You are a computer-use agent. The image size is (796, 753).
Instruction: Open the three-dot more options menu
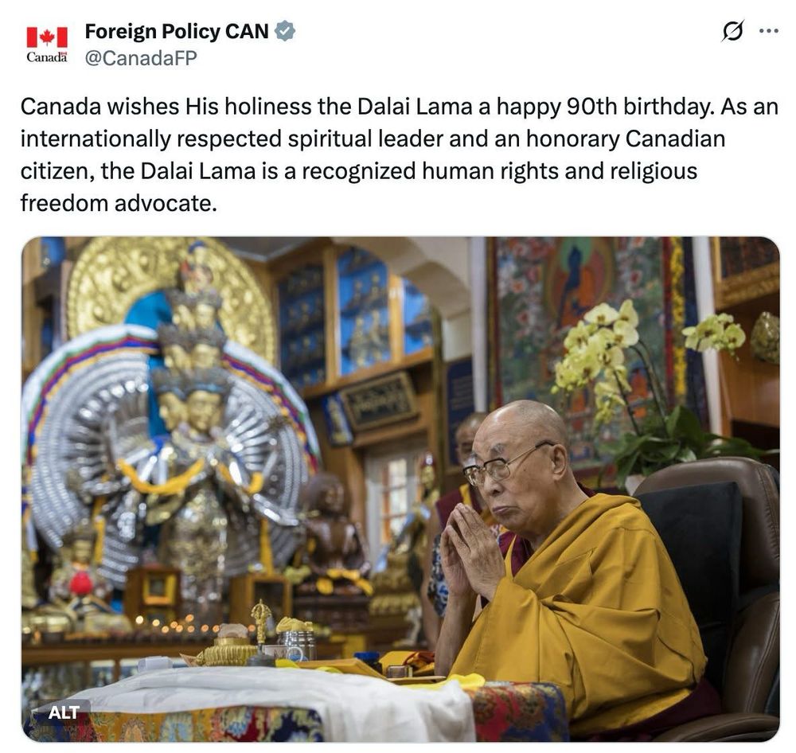click(x=769, y=32)
